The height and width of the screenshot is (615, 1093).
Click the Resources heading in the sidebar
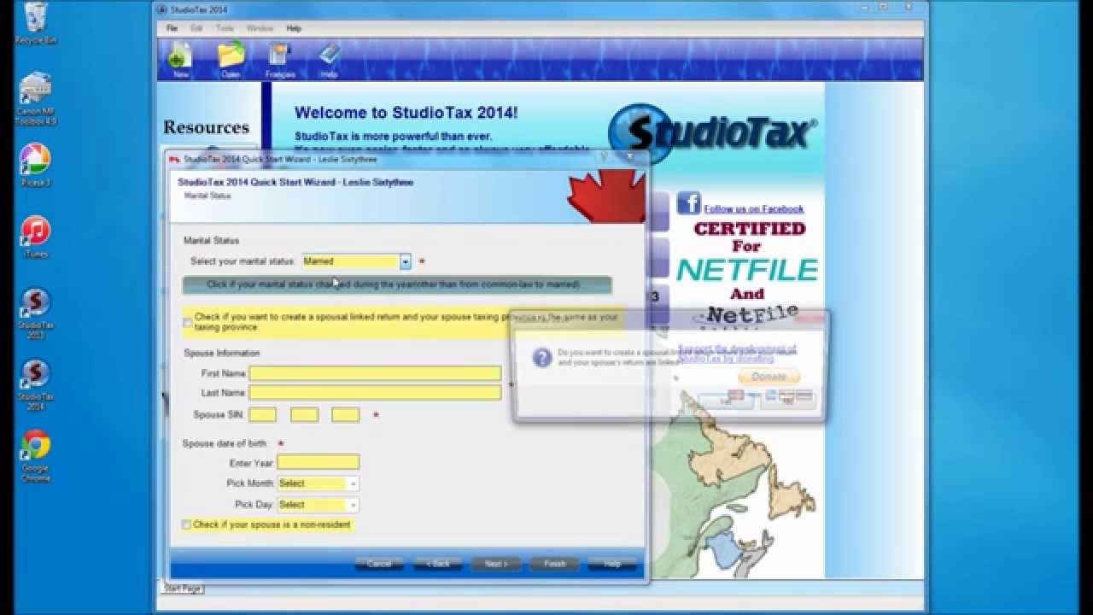pyautogui.click(x=207, y=128)
